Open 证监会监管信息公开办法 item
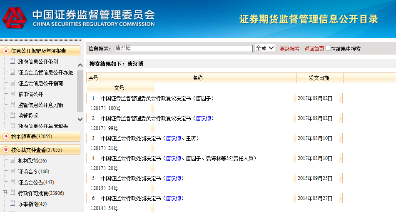 pos(45,72)
